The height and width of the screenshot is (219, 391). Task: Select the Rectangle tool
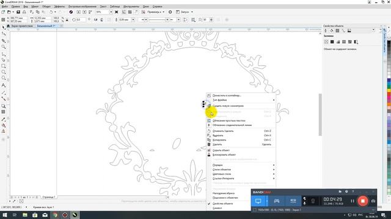pos(4,66)
